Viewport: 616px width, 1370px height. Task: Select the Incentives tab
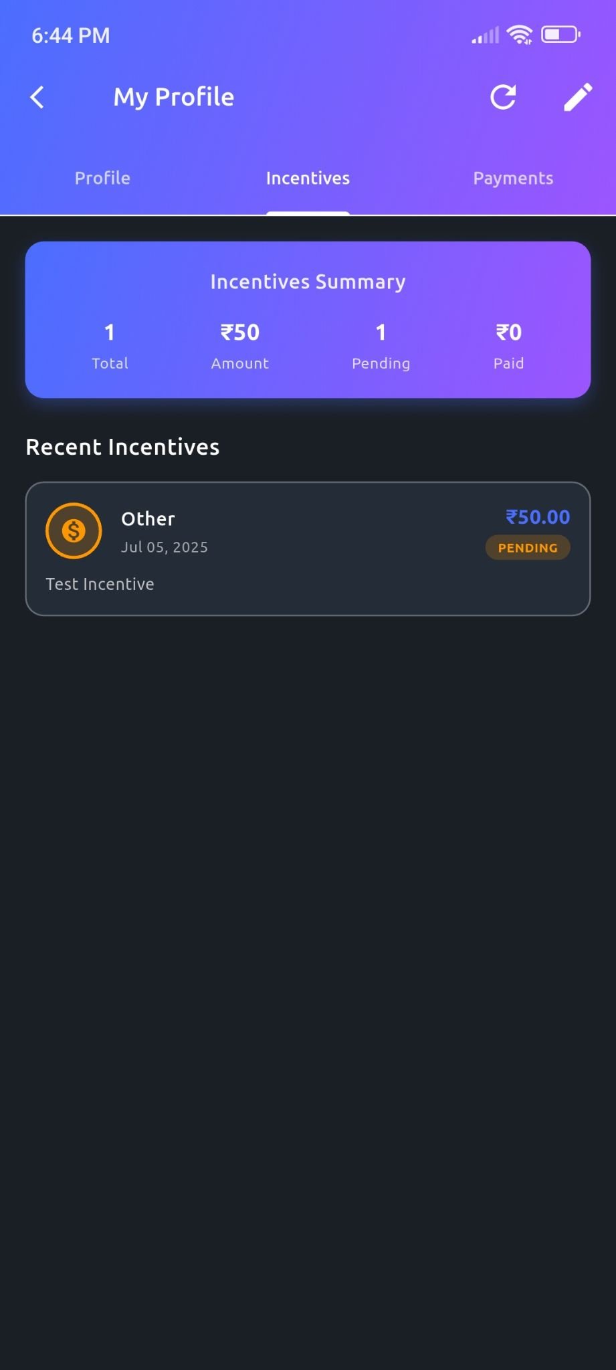[x=308, y=178]
